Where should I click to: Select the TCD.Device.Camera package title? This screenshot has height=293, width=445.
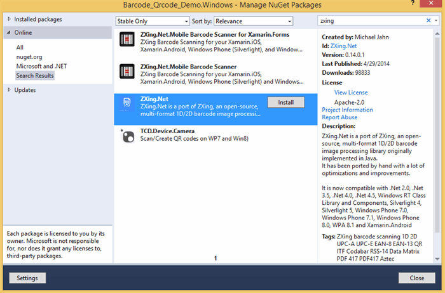click(x=167, y=131)
